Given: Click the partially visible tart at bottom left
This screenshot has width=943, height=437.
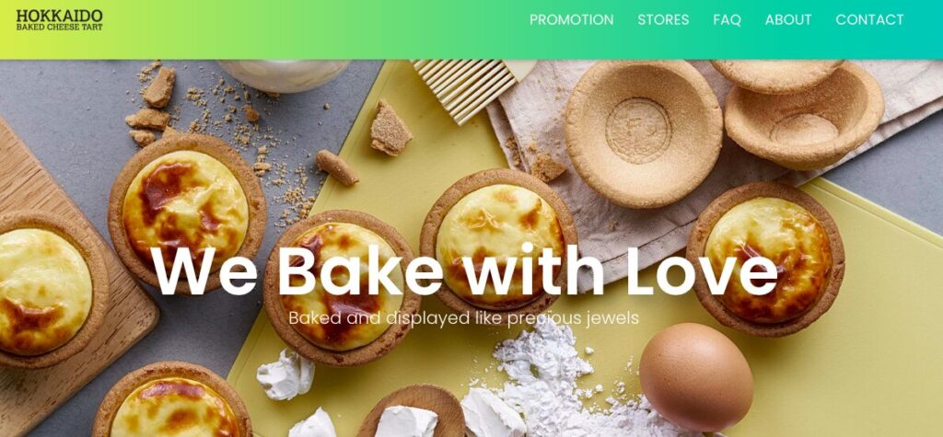Looking at the screenshot, I should tap(172, 400).
